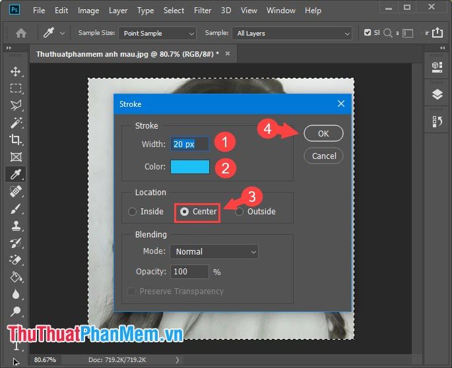Select the Spot Healing Brush tool

[16, 191]
